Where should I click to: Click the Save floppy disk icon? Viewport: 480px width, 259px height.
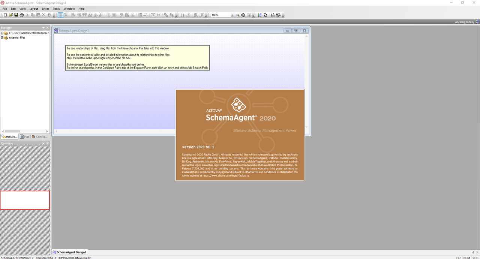16,15
